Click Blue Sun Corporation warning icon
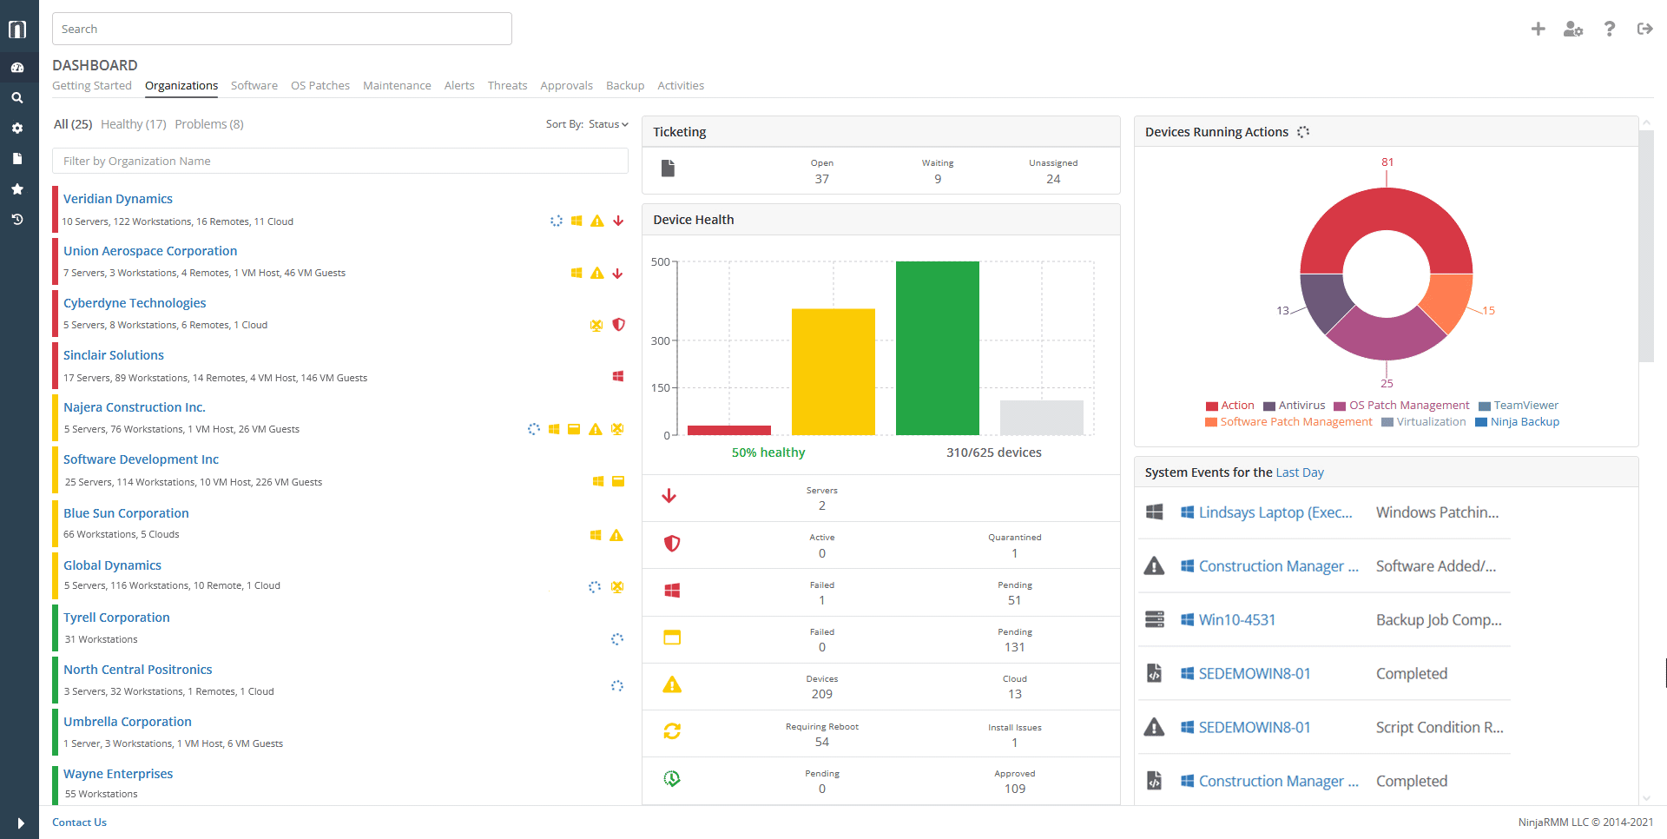This screenshot has width=1667, height=839. tap(616, 535)
